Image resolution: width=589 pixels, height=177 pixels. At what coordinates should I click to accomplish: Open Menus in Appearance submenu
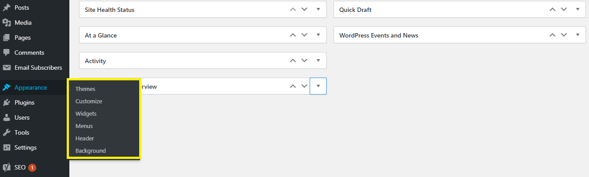tap(84, 126)
